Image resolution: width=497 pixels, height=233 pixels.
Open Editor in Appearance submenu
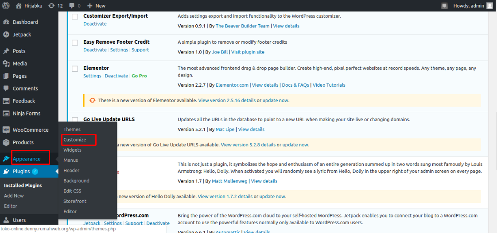tap(70, 211)
